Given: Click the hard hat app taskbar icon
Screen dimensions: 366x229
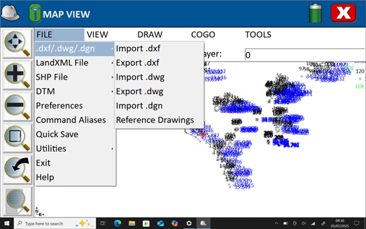Looking at the screenshot, I should point(203,224).
